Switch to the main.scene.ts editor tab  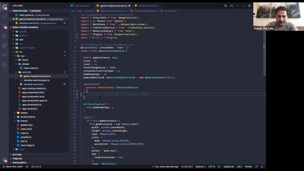(82, 6)
